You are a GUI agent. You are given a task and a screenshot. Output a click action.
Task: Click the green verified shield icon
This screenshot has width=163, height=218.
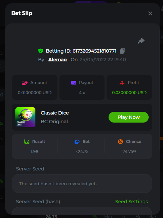(x=41, y=51)
